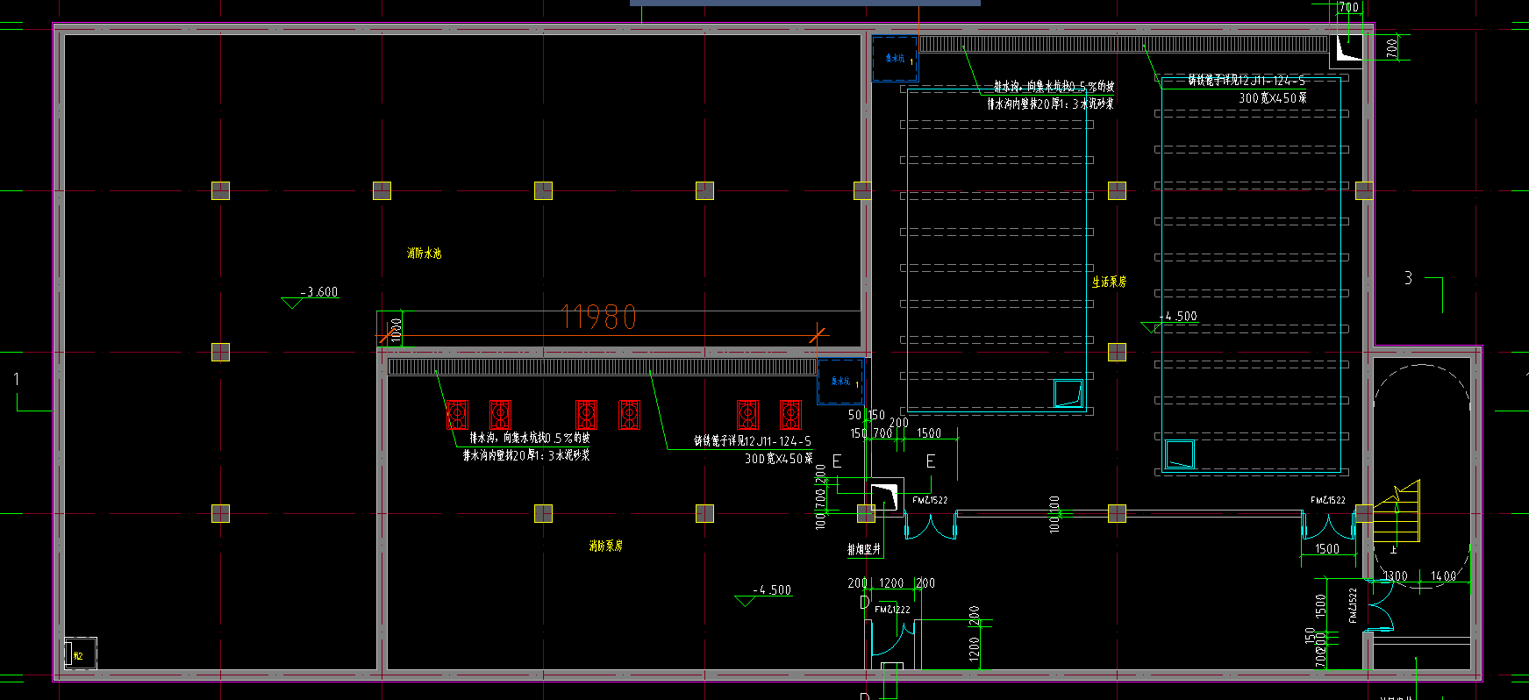Image resolution: width=1529 pixels, height=700 pixels.
Task: Click the 集水坑 sump pit in 生活泵房
Action: 895,59
